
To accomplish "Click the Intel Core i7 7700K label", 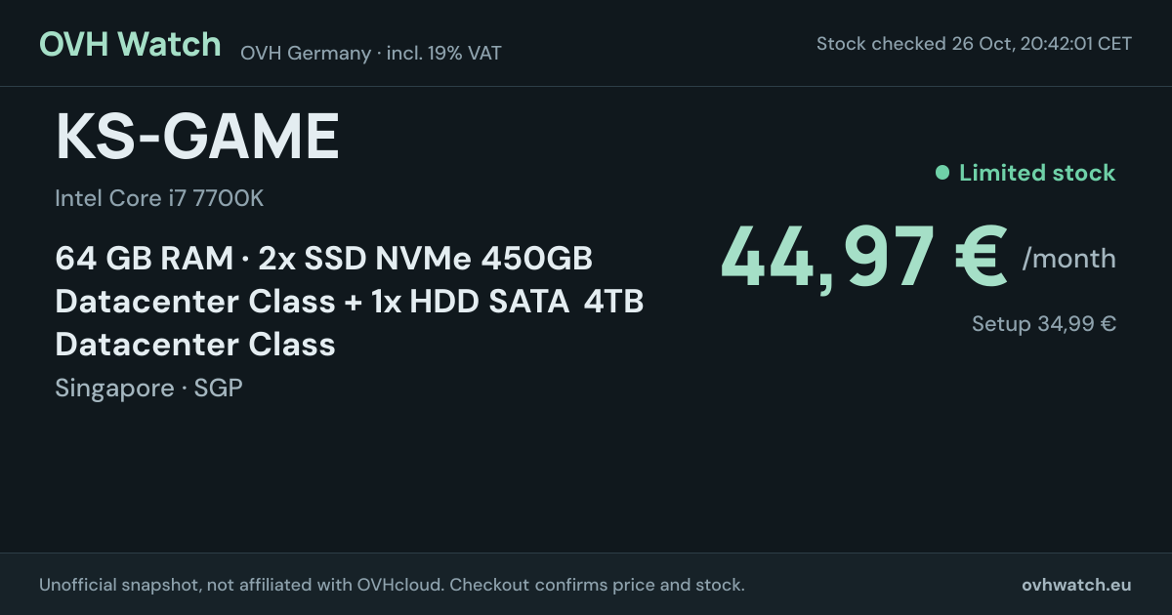I will pos(159,198).
